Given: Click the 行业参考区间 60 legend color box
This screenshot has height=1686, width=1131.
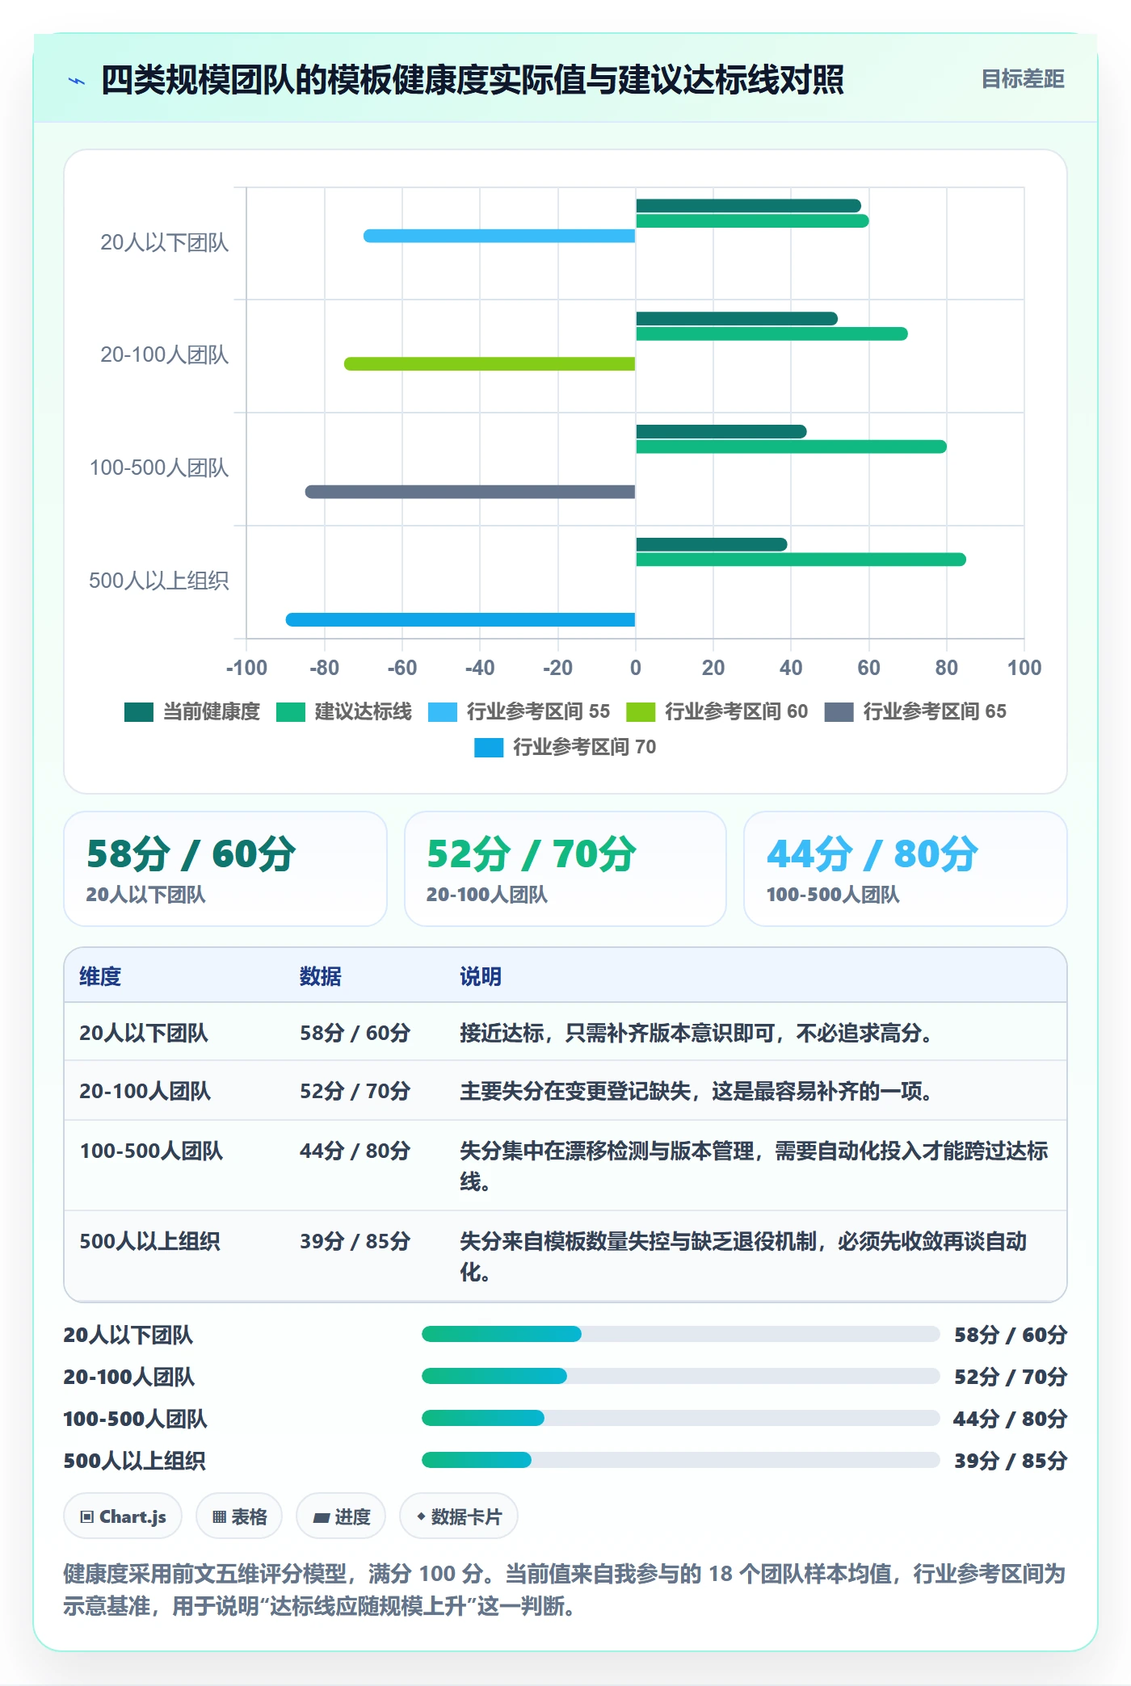Looking at the screenshot, I should (x=641, y=711).
